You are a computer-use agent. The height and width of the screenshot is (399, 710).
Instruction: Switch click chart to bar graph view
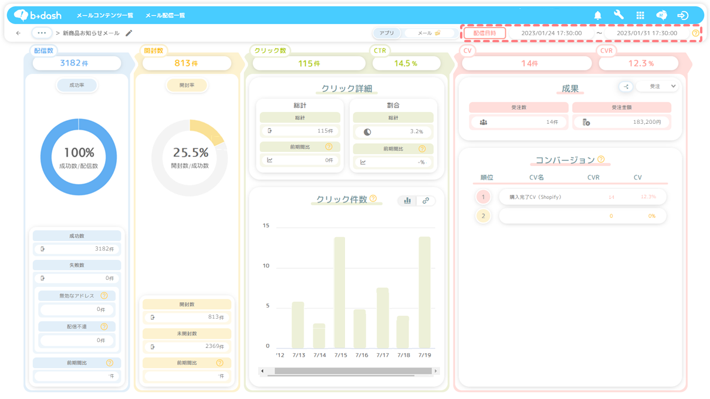click(407, 201)
